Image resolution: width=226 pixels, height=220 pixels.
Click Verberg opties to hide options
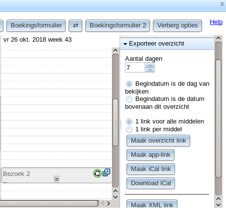click(177, 25)
